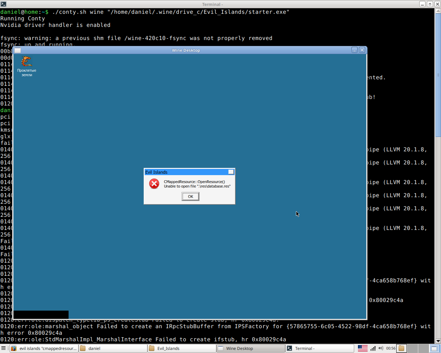Open the US keyboard layout flag indicator
Viewport: 441px width, 353px height.
click(x=363, y=348)
